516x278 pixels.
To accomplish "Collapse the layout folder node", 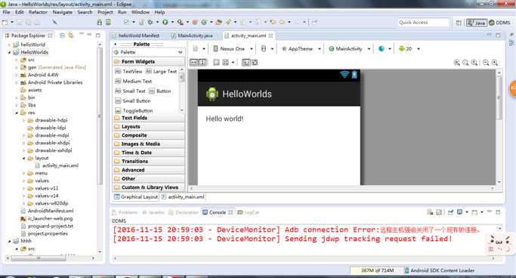I will click(x=23, y=158).
